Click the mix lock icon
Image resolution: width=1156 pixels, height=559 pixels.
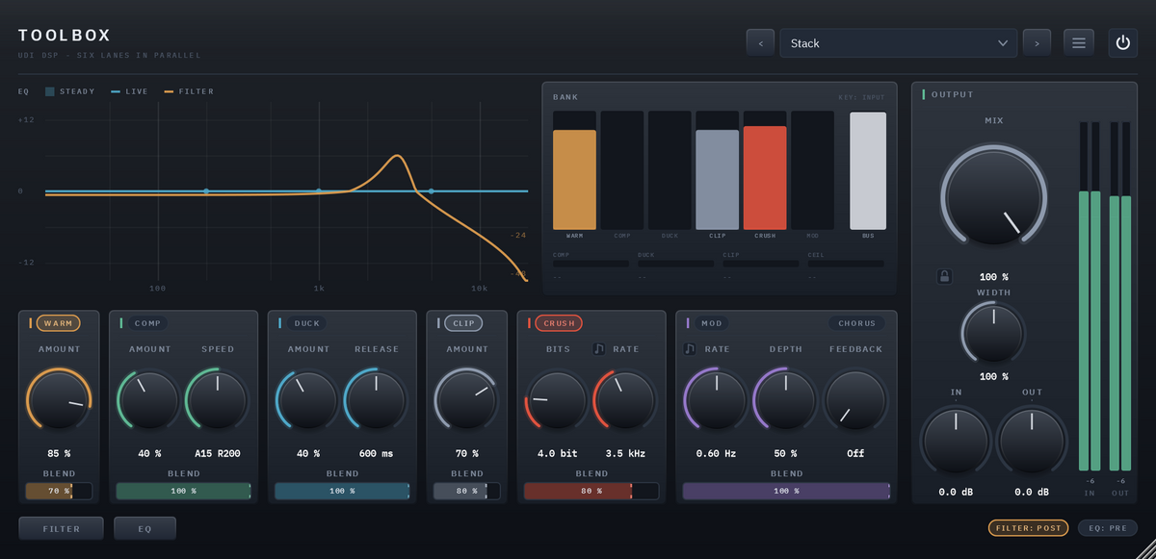point(945,277)
